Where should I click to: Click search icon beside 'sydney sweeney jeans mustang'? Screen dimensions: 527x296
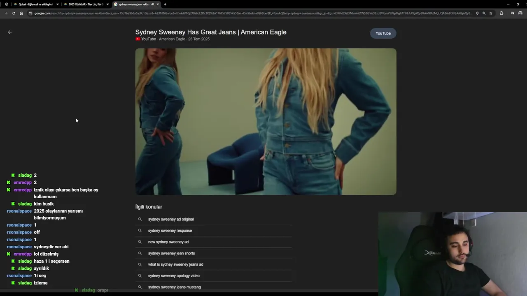click(x=140, y=287)
